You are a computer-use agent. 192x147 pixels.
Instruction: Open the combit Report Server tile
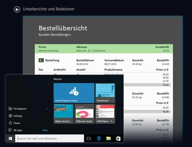tap(74, 93)
